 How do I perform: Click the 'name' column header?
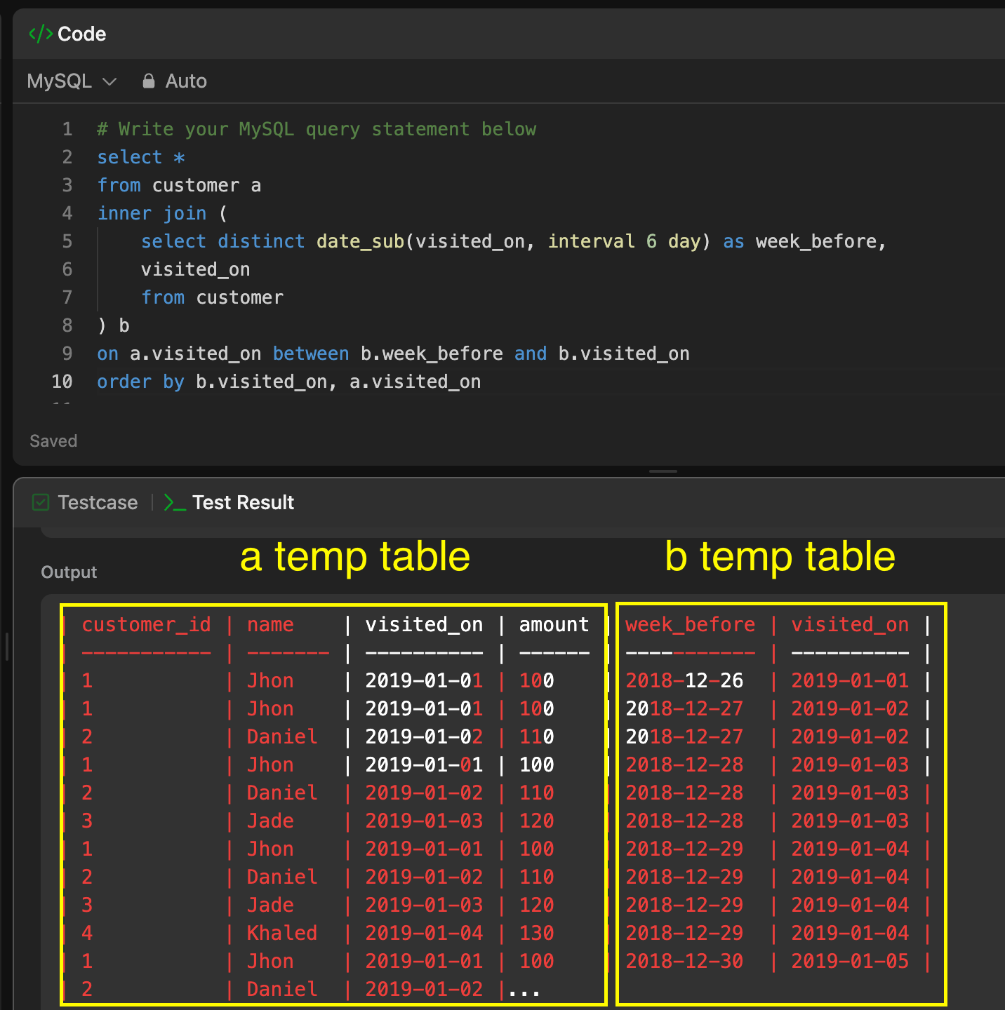click(270, 624)
